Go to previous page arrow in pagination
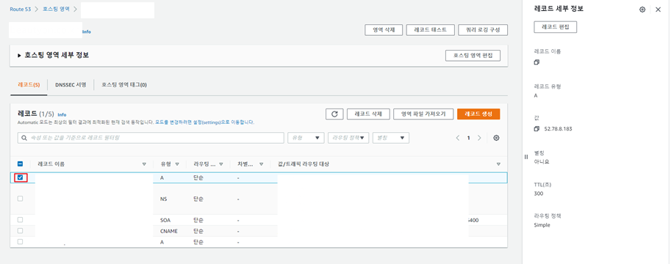The width and height of the screenshot is (671, 264). click(x=458, y=138)
